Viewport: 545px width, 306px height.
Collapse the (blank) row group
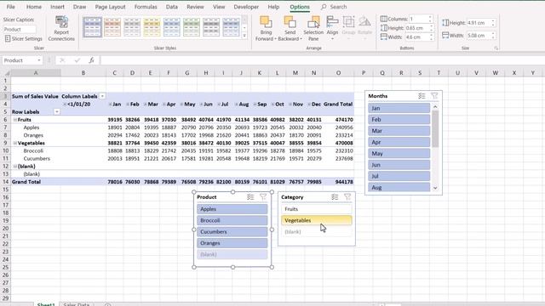pyautogui.click(x=15, y=167)
